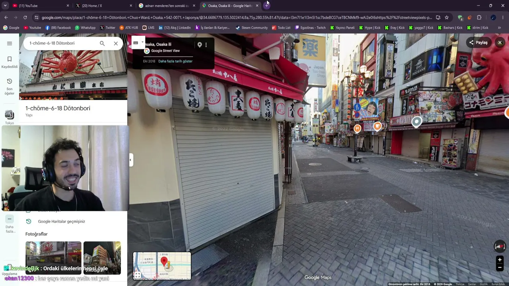Go back in browser history
The width and height of the screenshot is (509, 286).
(6, 17)
